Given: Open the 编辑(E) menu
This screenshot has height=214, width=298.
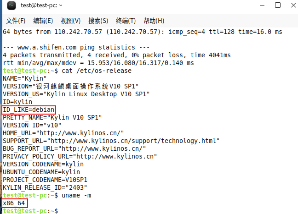Looking at the screenshot, I should point(43,21).
